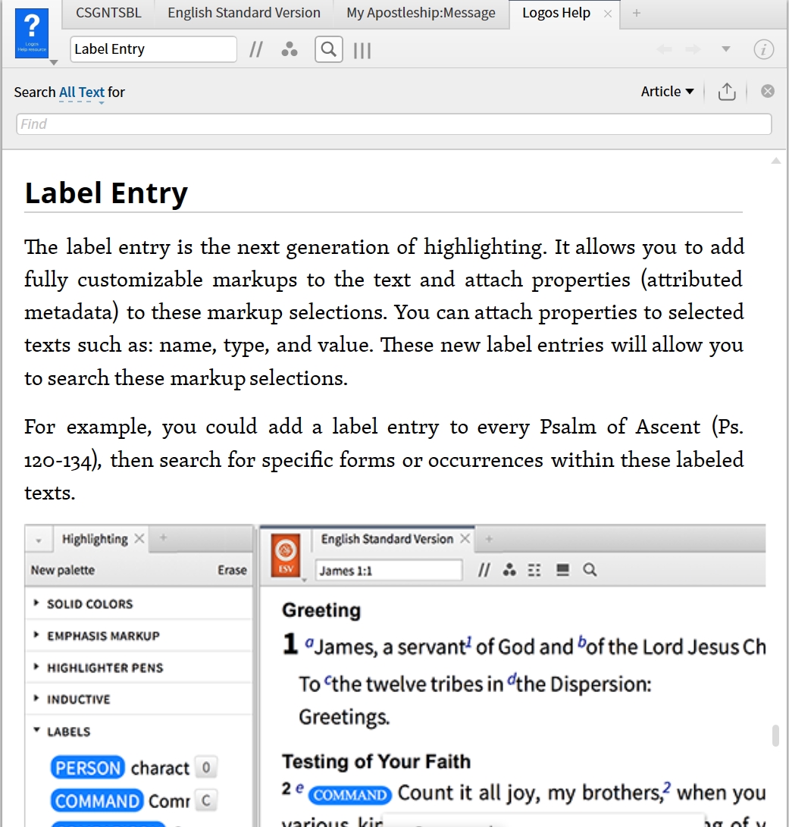Click the ESV panel's reading view icon
This screenshot has width=789, height=827.
562,569
